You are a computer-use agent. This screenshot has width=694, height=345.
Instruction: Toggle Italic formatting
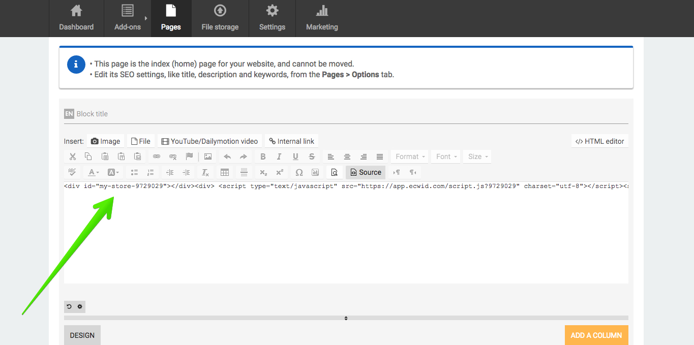pos(279,156)
